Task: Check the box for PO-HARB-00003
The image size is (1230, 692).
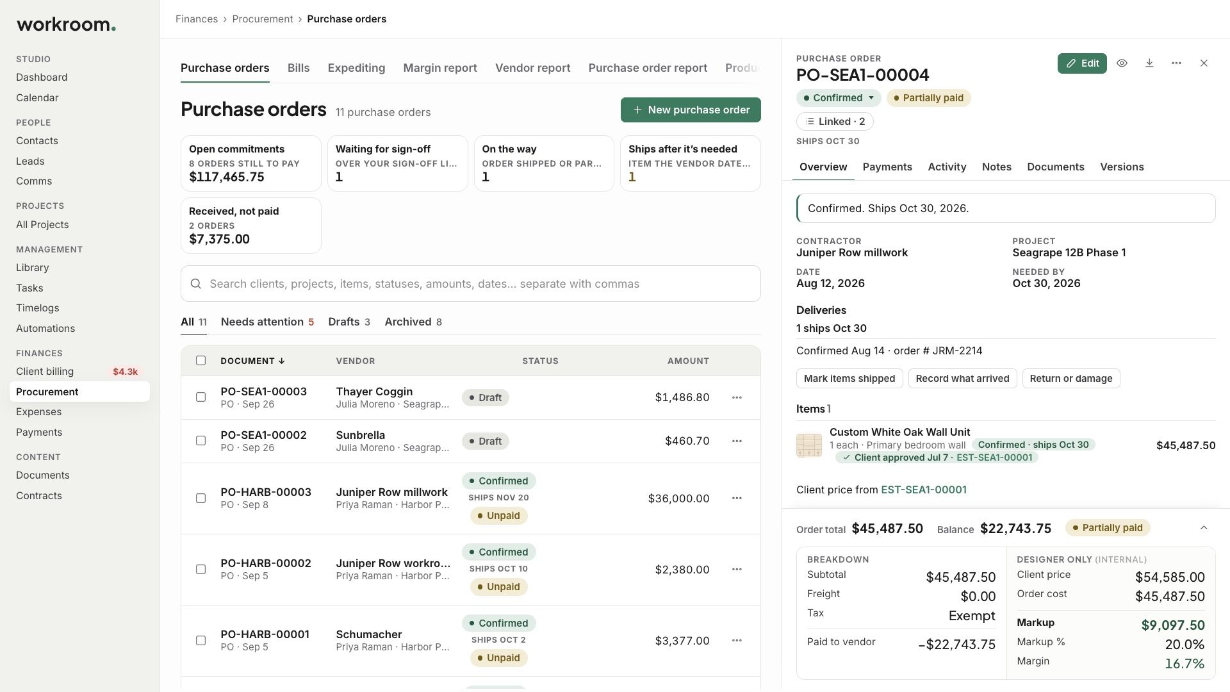Action: point(201,498)
